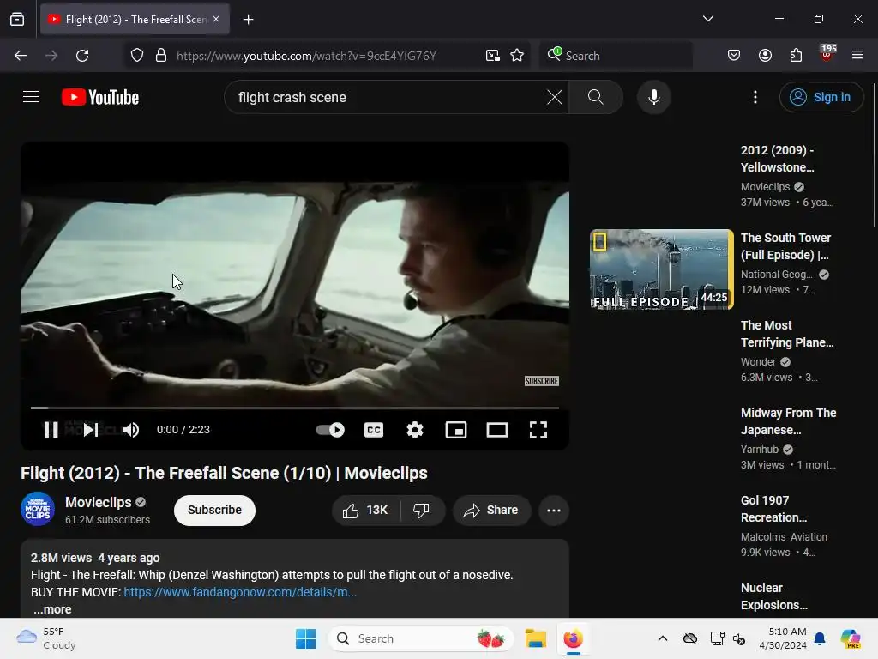Subscribe to Movieclips channel
Viewport: 878px width, 659px height.
tap(214, 510)
